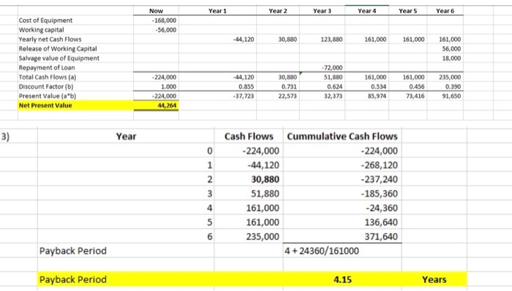Image resolution: width=512 pixels, height=291 pixels.
Task: Select the 0.624 discount factor cell
Action: pos(335,86)
